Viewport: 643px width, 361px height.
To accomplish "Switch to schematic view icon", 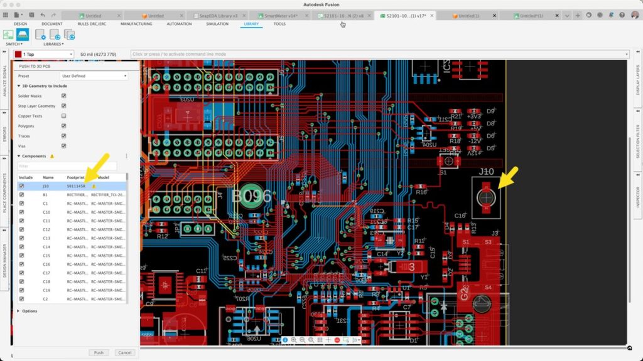I will point(8,35).
